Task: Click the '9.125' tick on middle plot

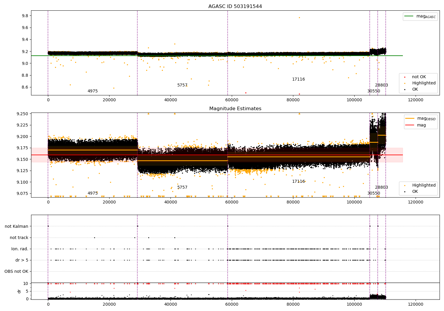Action: (22, 171)
